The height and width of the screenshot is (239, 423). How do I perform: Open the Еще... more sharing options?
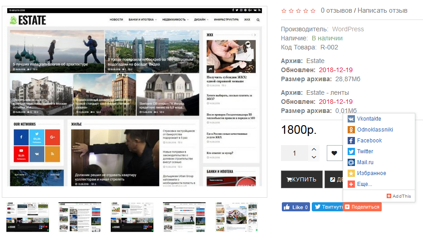coord(364,184)
